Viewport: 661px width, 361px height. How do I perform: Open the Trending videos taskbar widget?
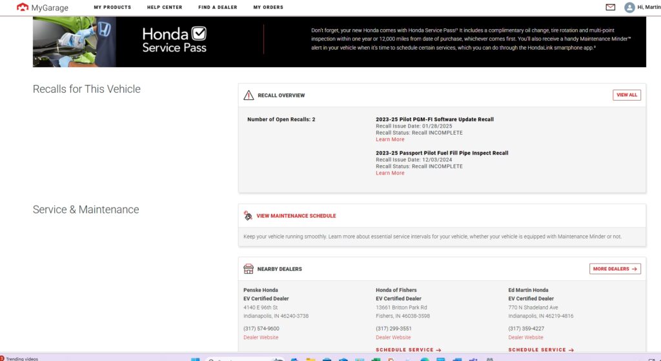click(19, 358)
